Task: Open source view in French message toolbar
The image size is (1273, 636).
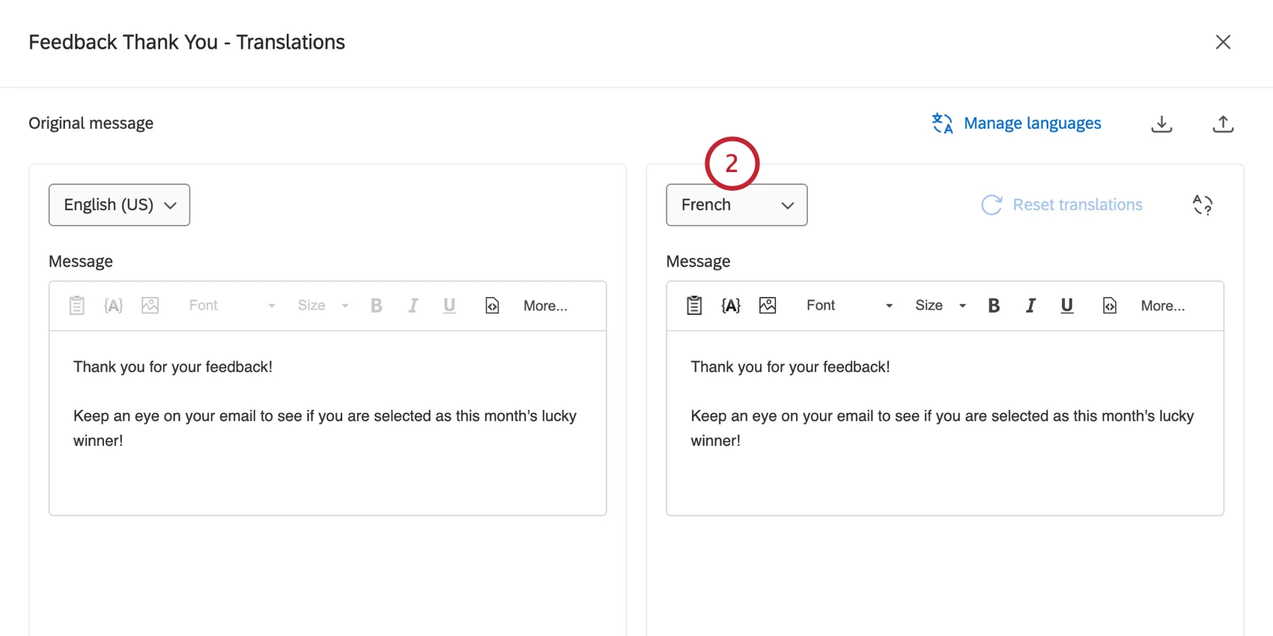Action: click(1110, 305)
